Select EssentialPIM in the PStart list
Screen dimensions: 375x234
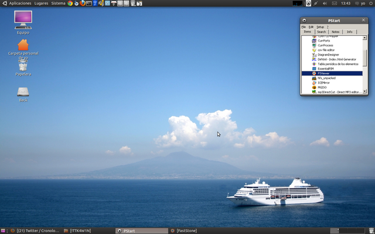tap(326, 68)
